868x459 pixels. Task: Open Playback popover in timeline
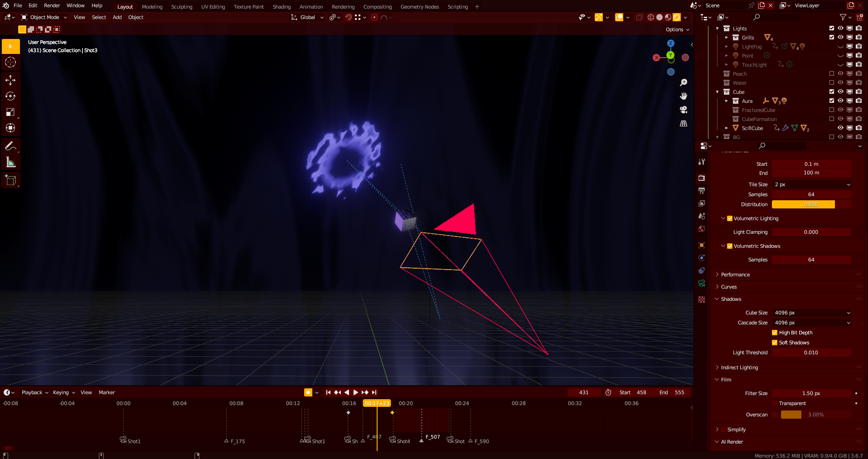click(x=35, y=392)
